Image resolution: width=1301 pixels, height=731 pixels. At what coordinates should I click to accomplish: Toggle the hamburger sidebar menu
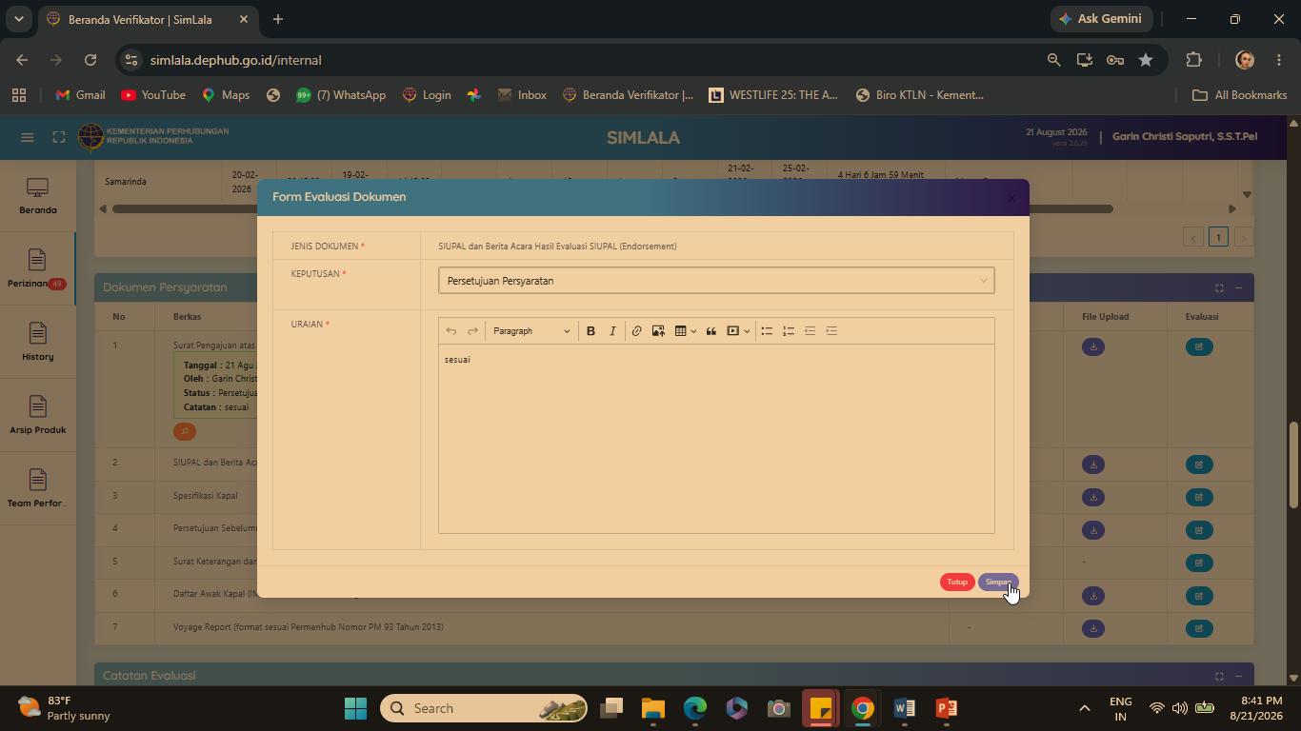pyautogui.click(x=28, y=137)
